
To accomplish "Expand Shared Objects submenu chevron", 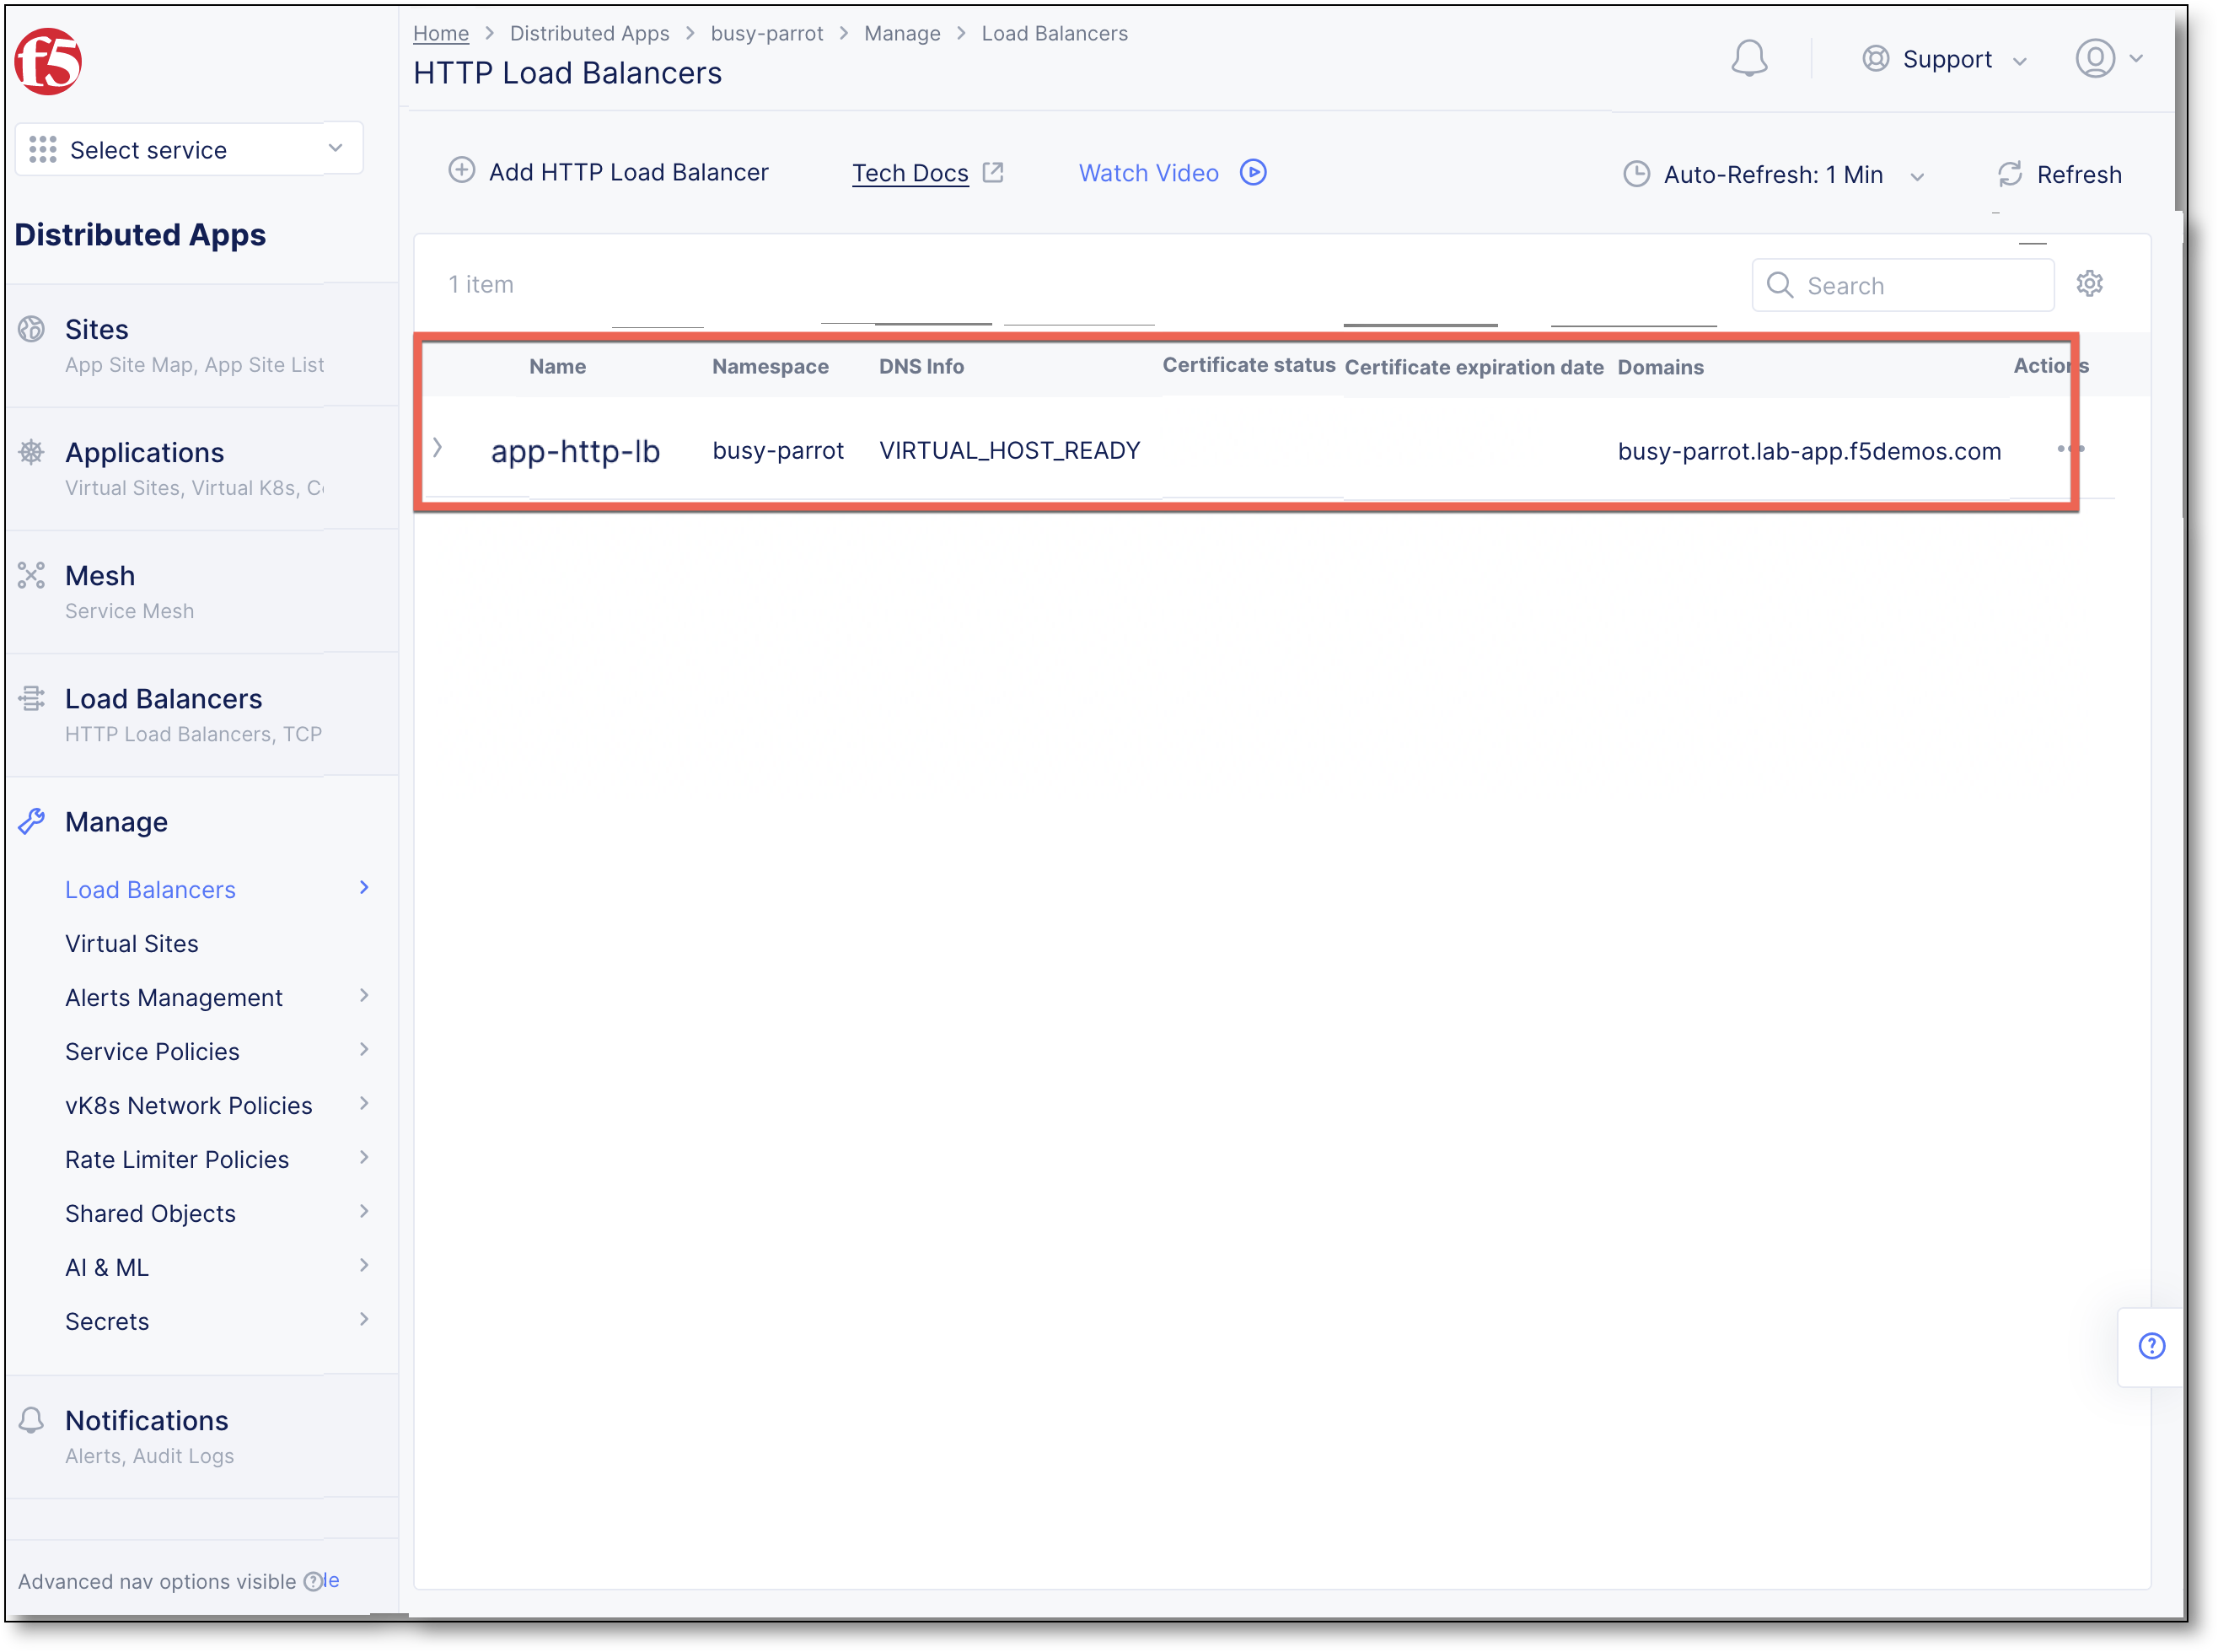I will coord(364,1211).
